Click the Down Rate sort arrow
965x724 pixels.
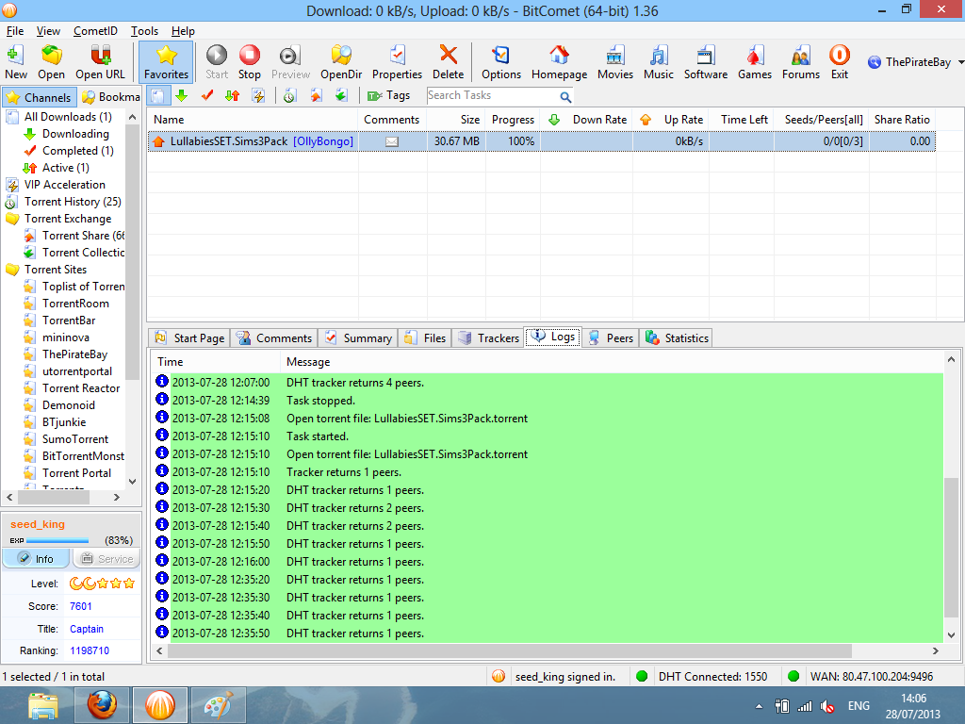tap(554, 120)
